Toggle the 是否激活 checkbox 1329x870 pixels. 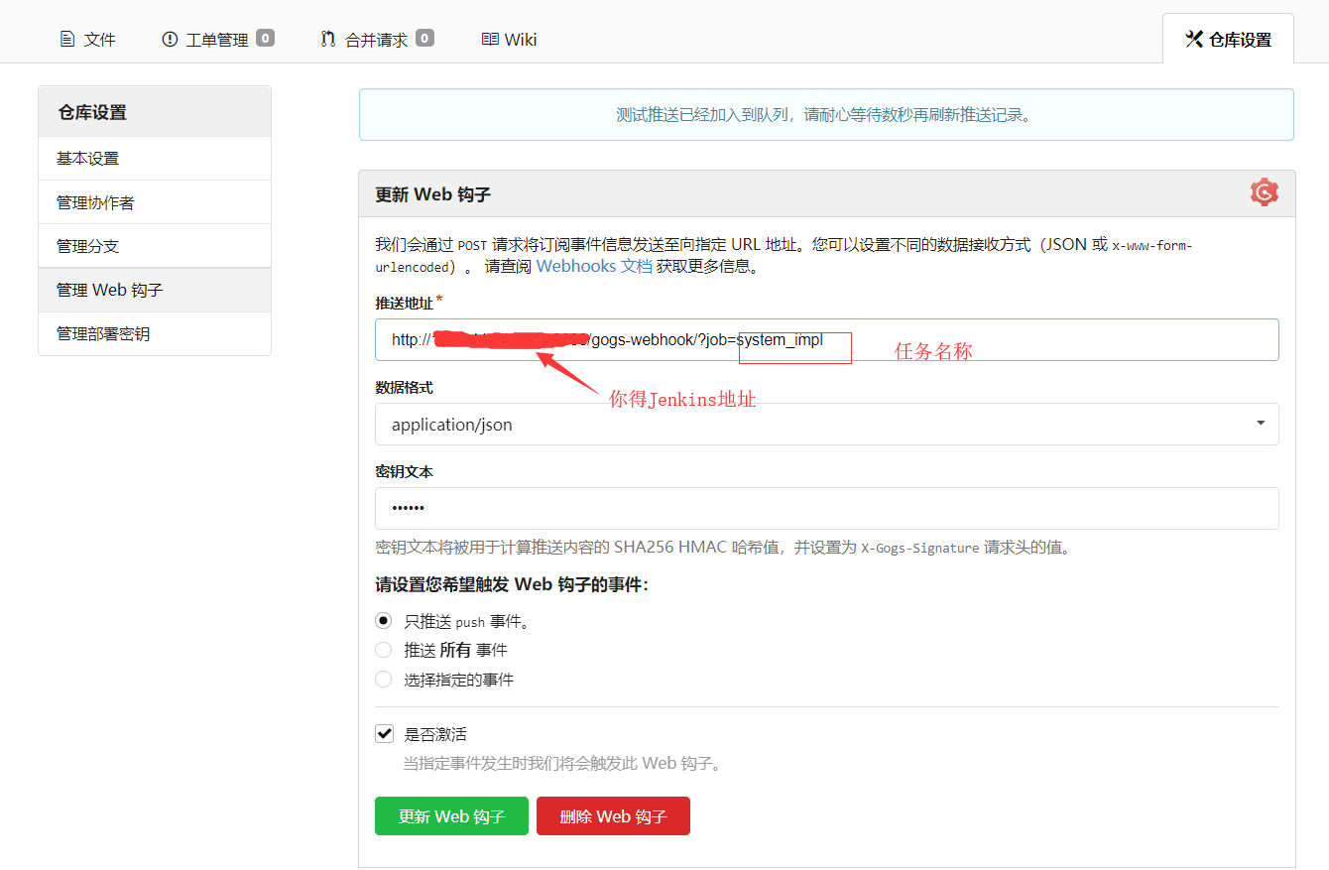384,734
